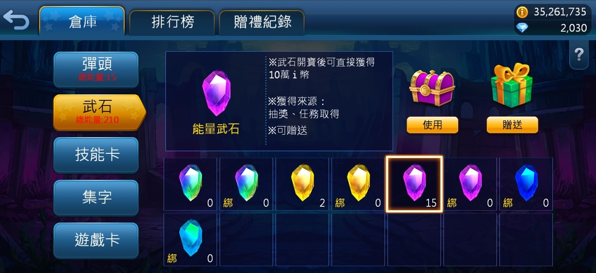Click the back arrow icon
The height and width of the screenshot is (273, 596).
(x=16, y=21)
